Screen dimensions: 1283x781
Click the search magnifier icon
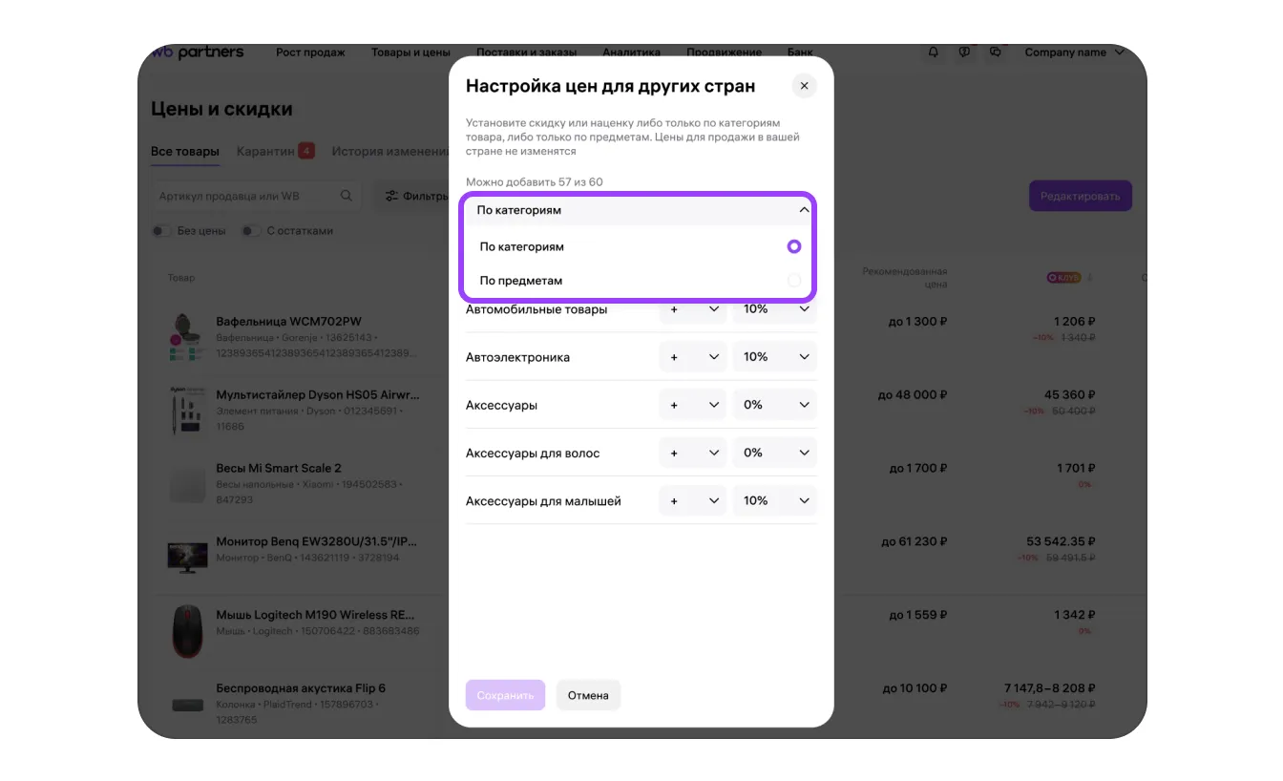point(347,196)
